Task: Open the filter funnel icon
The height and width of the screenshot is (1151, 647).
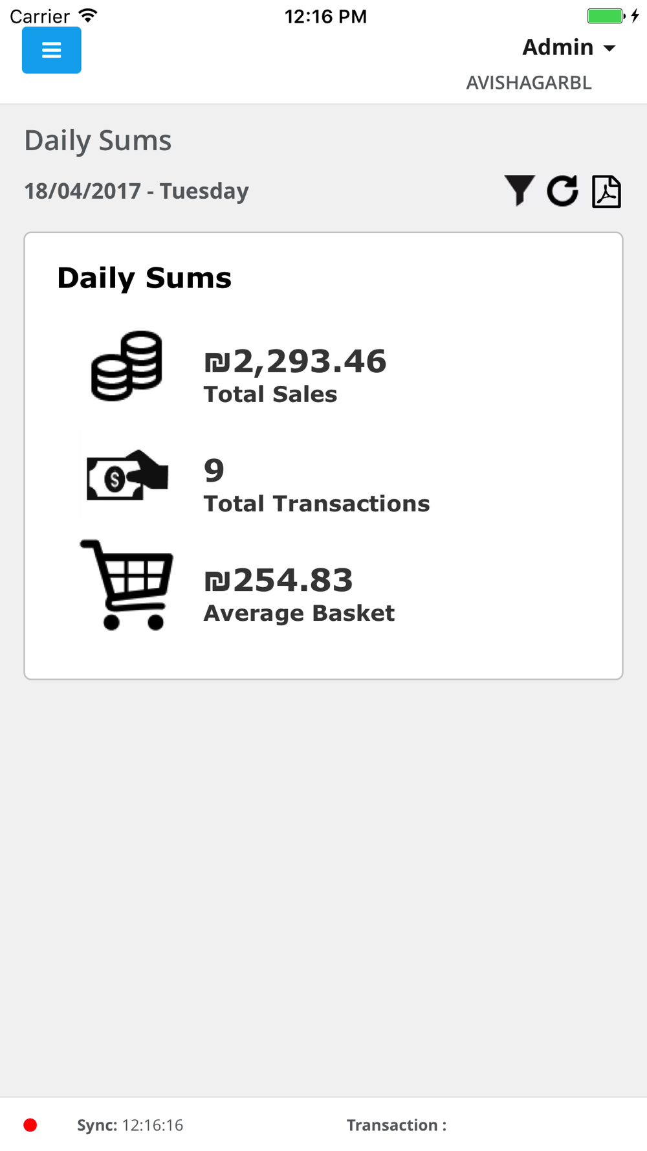Action: coord(520,191)
